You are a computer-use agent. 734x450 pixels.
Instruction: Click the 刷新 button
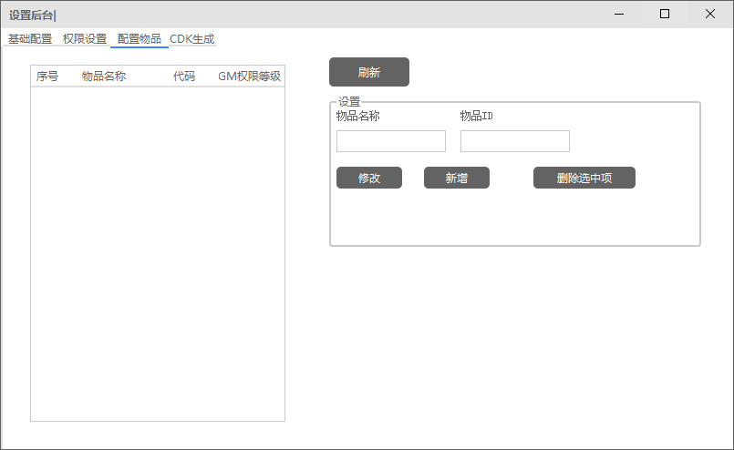click(x=369, y=72)
